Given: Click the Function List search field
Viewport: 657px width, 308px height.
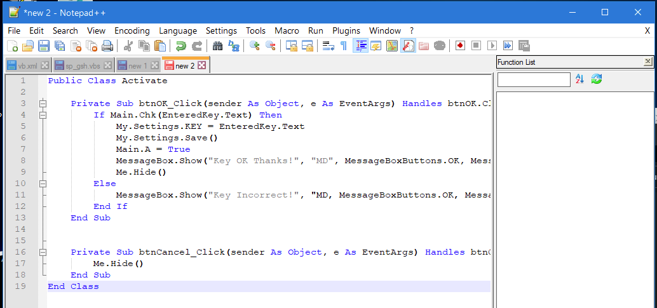Looking at the screenshot, I should [x=534, y=79].
